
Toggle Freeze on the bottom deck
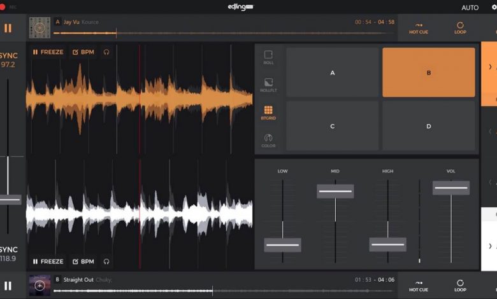[x=48, y=261]
